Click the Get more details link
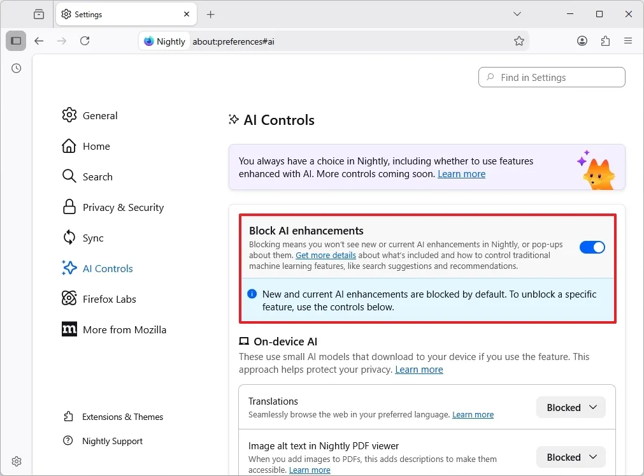 pyautogui.click(x=326, y=255)
